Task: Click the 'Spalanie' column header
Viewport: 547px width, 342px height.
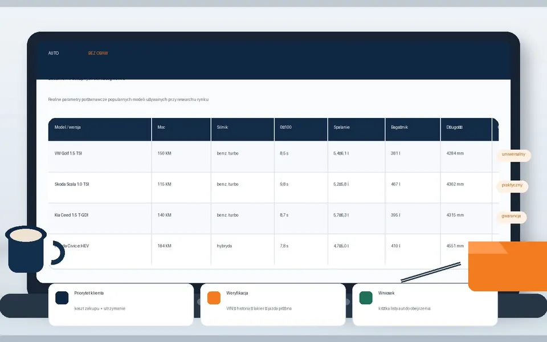Action: pyautogui.click(x=356, y=129)
